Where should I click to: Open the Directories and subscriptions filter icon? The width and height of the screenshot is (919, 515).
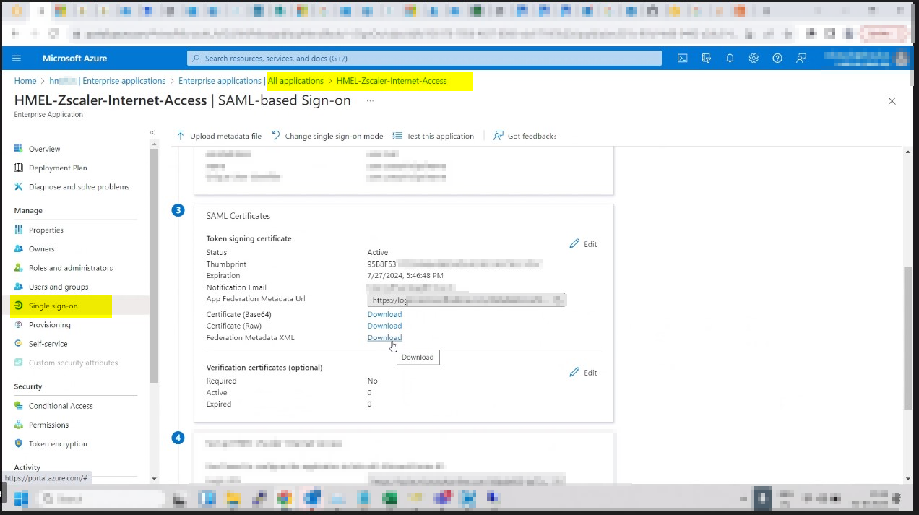tap(706, 59)
